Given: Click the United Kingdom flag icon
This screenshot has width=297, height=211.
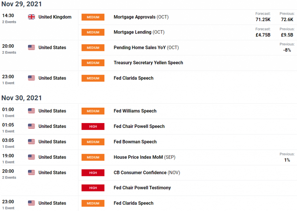Looking at the screenshot, I should coord(31,17).
